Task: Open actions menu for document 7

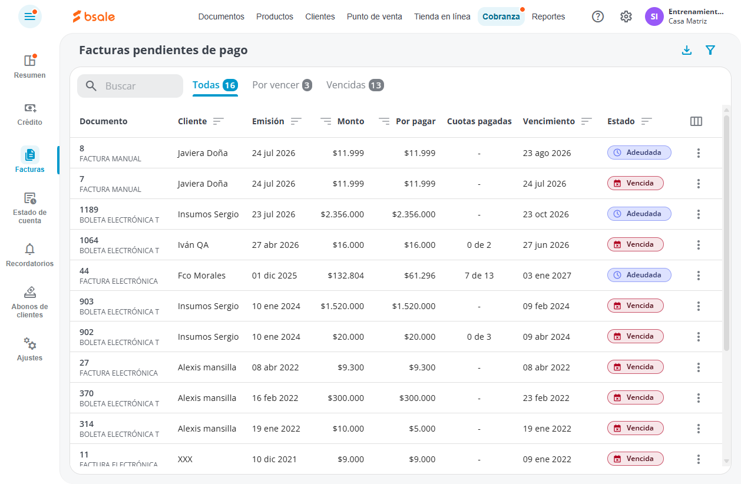Action: pos(699,184)
